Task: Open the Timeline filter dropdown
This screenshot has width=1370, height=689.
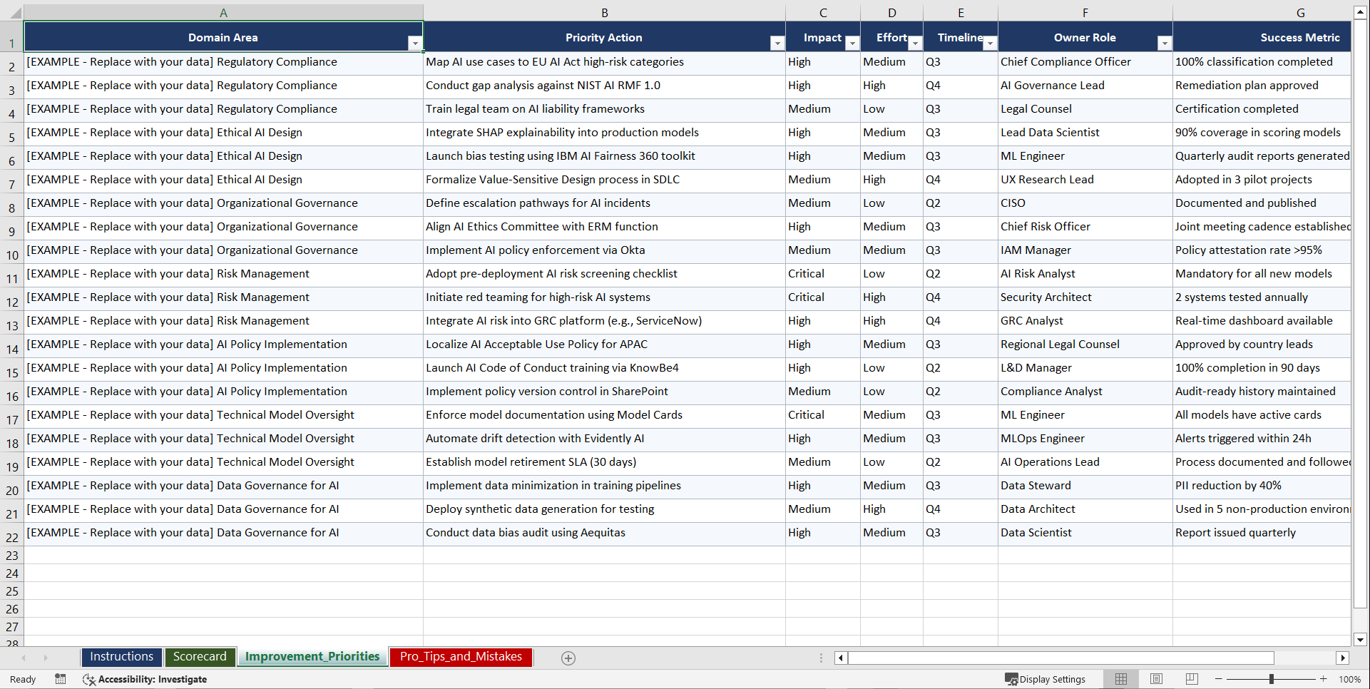Action: point(990,44)
